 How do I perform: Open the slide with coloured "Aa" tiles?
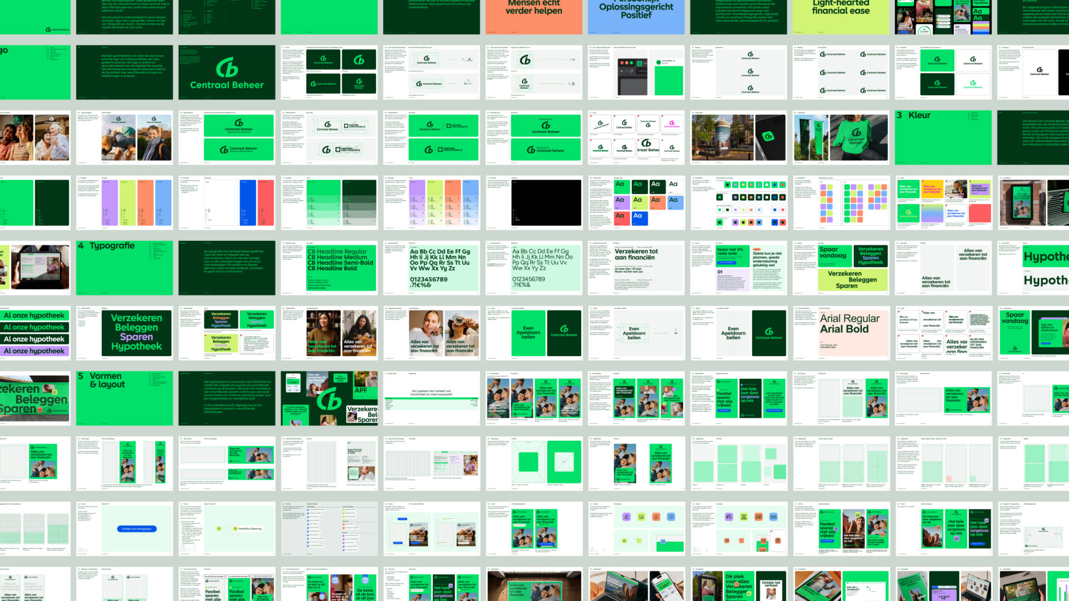point(636,203)
